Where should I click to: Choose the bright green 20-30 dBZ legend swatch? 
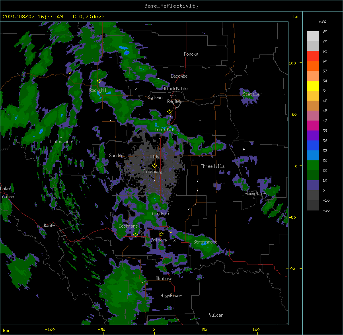pyautogui.click(x=313, y=166)
